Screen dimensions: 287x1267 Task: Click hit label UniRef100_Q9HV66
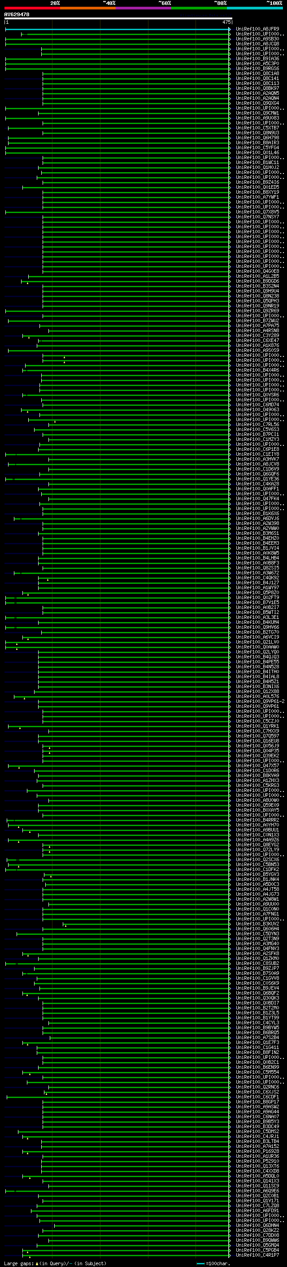pos(257,627)
